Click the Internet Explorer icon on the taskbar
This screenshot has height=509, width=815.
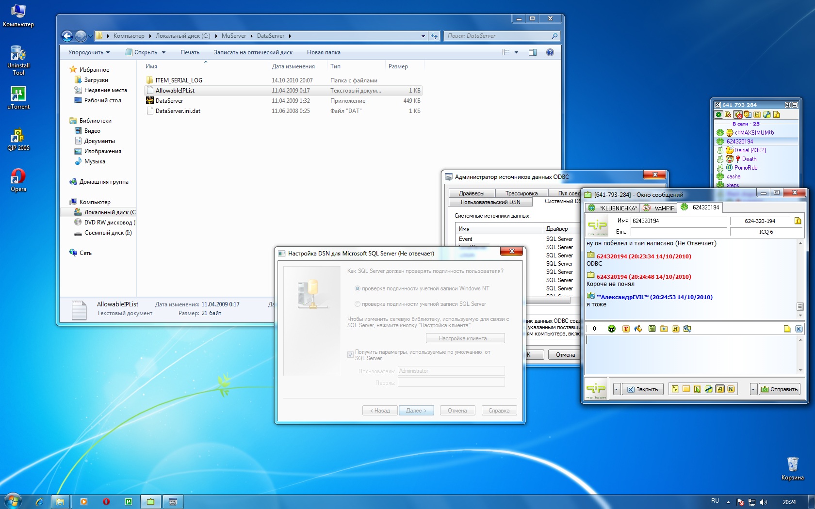point(39,502)
